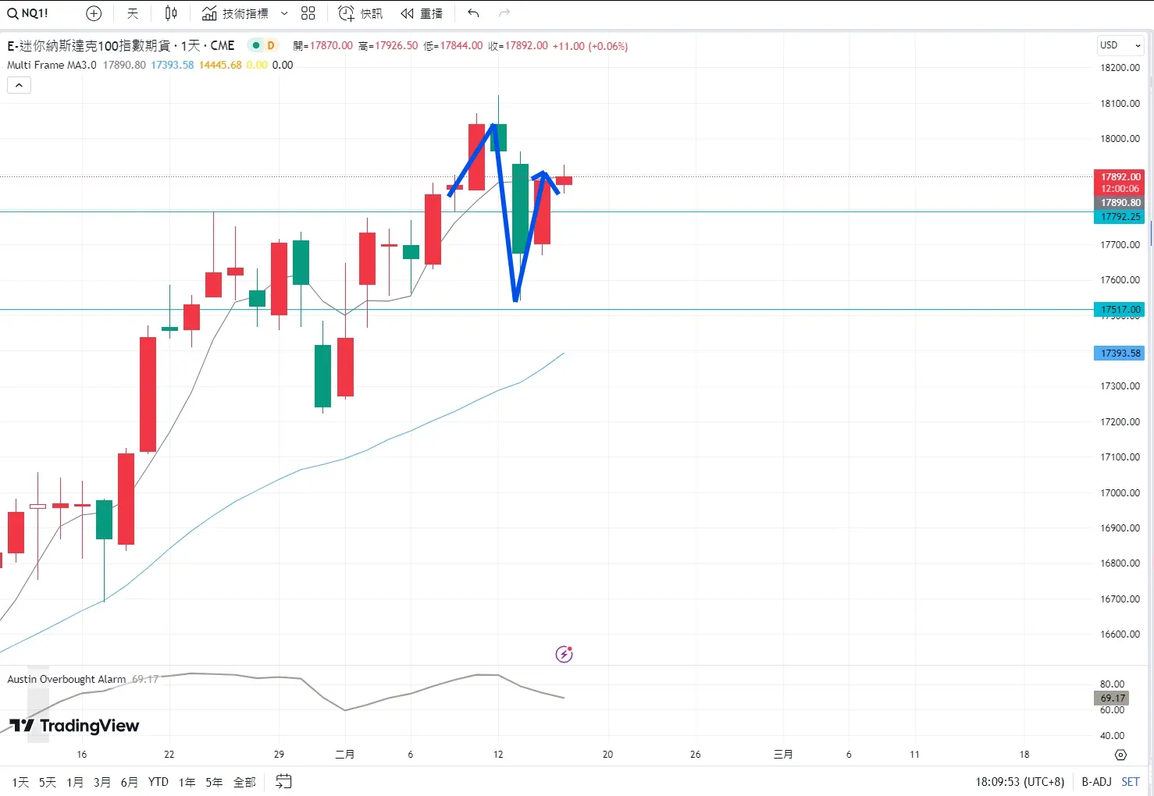1154x796 pixels.
Task: Open the candlestick chart type menu
Action: (x=171, y=13)
